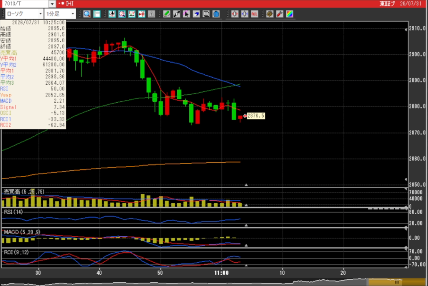Image resolution: width=428 pixels, height=286 pixels.
Task: Click the 7013/T symbol input field
Action: point(26,4)
